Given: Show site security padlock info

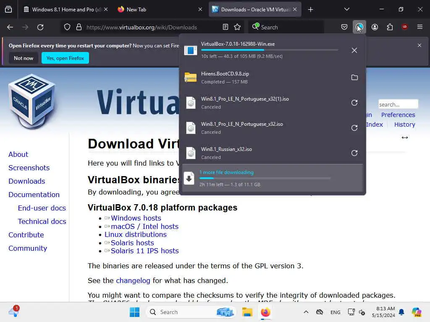Looking at the screenshot, I should tap(79, 27).
